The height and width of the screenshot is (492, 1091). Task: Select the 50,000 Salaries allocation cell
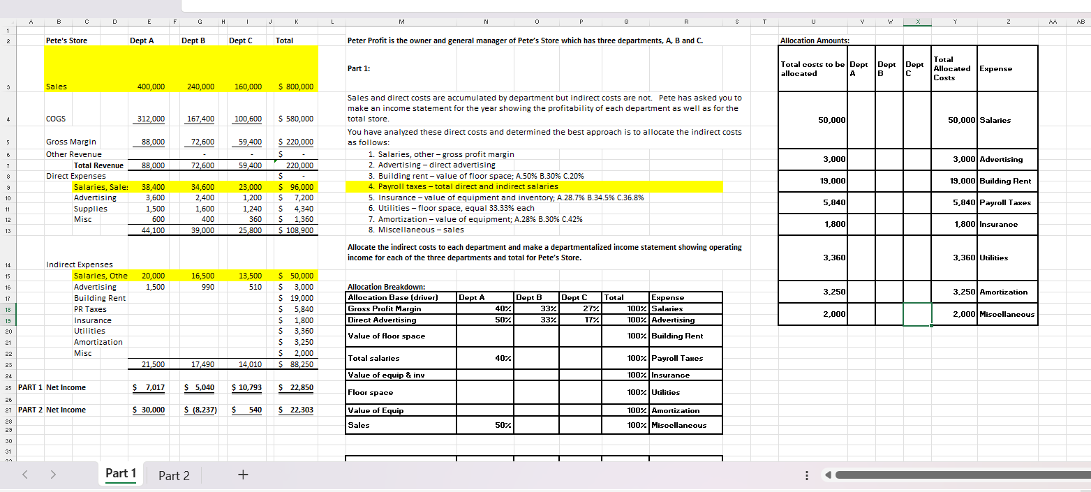click(x=812, y=119)
